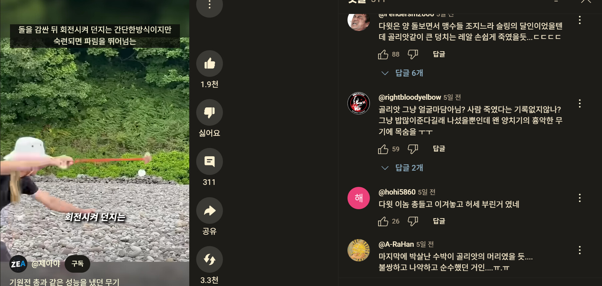Image resolution: width=602 pixels, height=286 pixels.
Task: Open options menu for @rightbloodyelbow's comment
Action: coord(580,103)
